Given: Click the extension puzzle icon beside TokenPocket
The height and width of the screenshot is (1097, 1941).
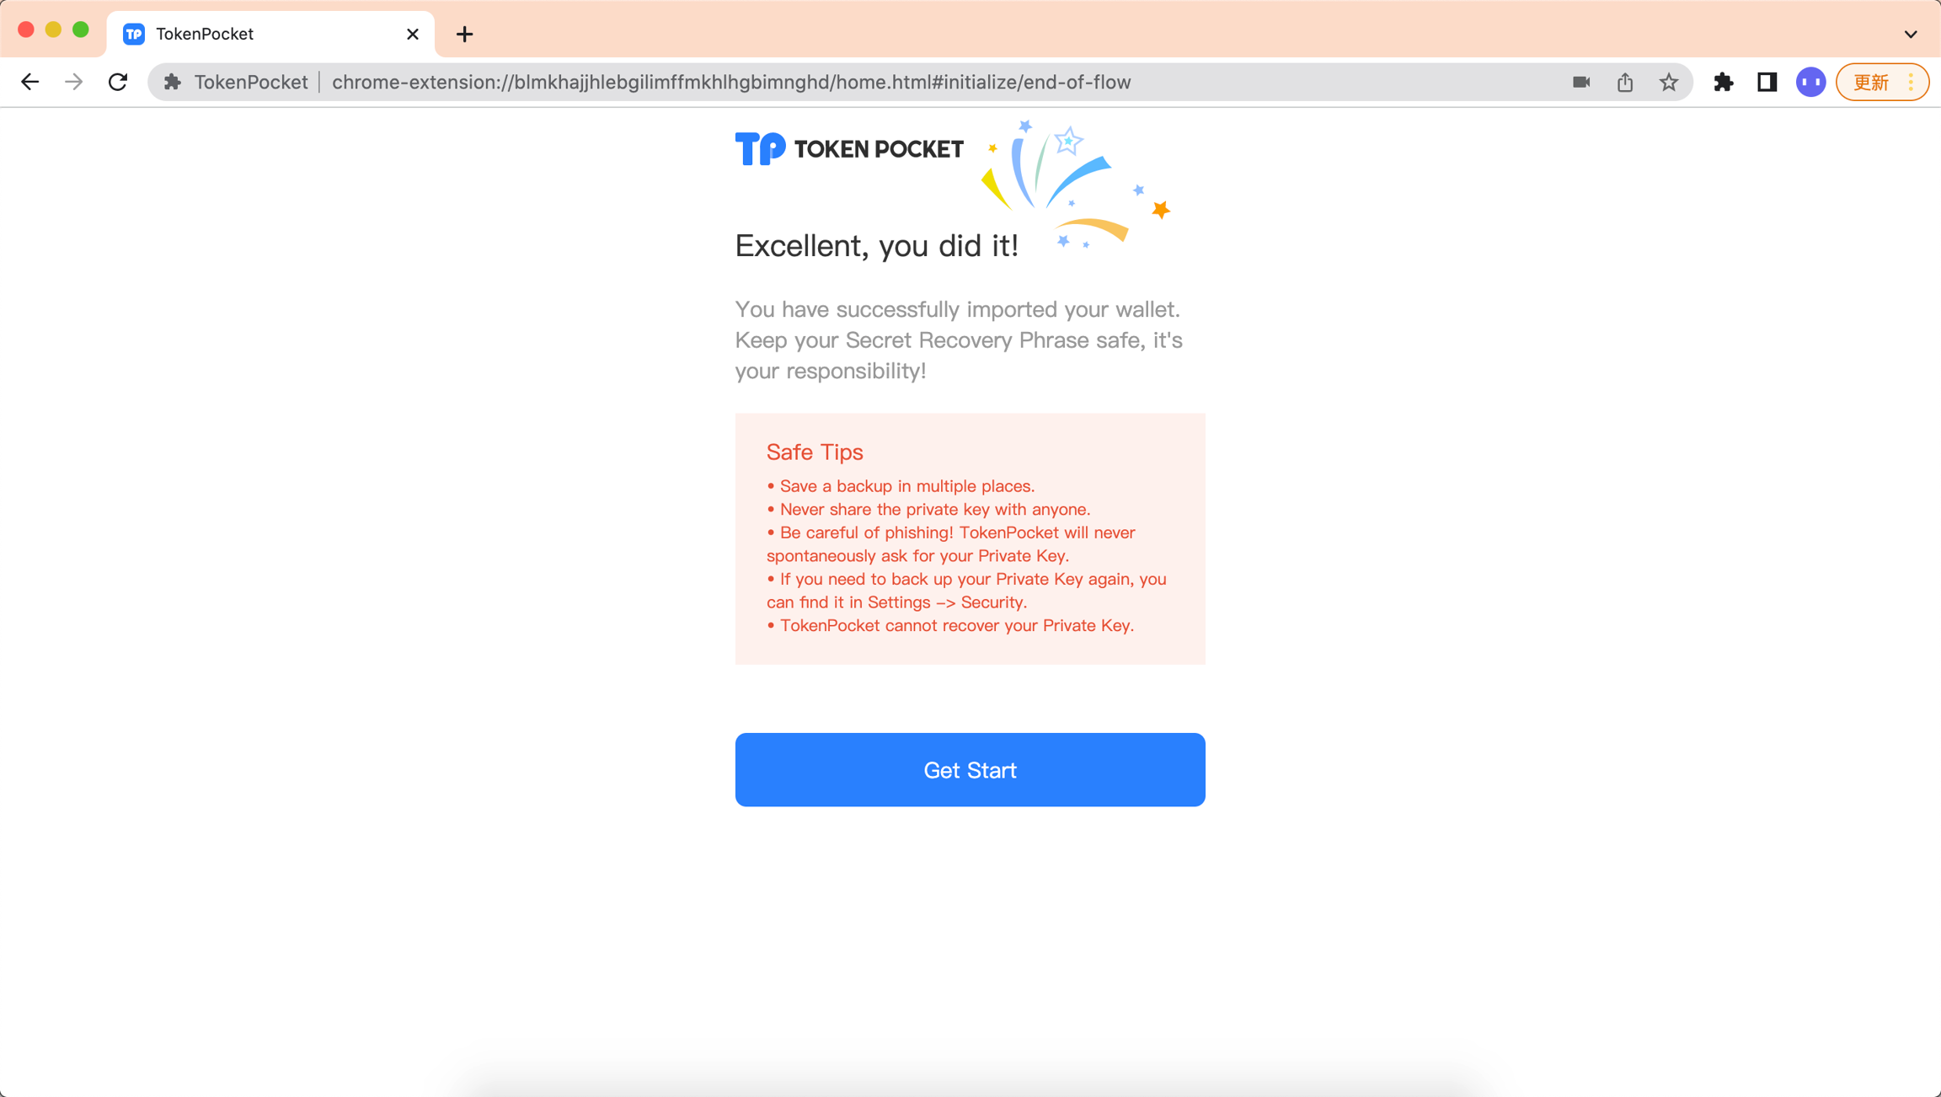Looking at the screenshot, I should [172, 82].
